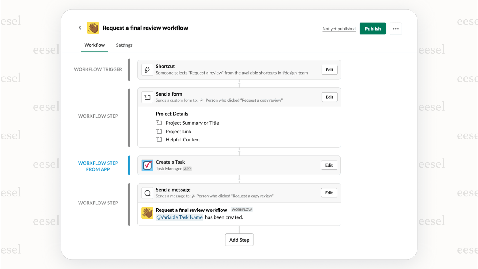Edit the Create a Task step
Screen dimensions: 478x269
click(x=329, y=165)
